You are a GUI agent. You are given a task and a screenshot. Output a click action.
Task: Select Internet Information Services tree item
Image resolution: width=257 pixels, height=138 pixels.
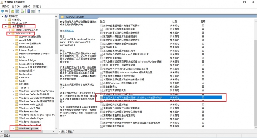point(34,54)
